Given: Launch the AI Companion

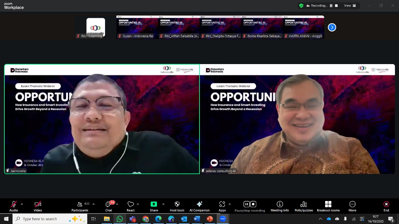Looking at the screenshot, I should coord(199,206).
